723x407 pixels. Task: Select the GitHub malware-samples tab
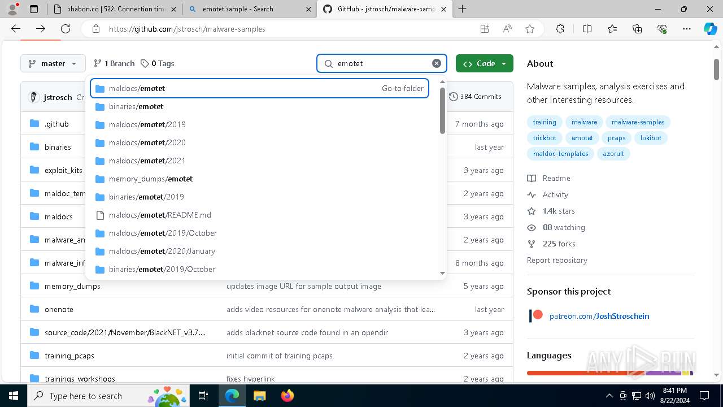tap(385, 9)
